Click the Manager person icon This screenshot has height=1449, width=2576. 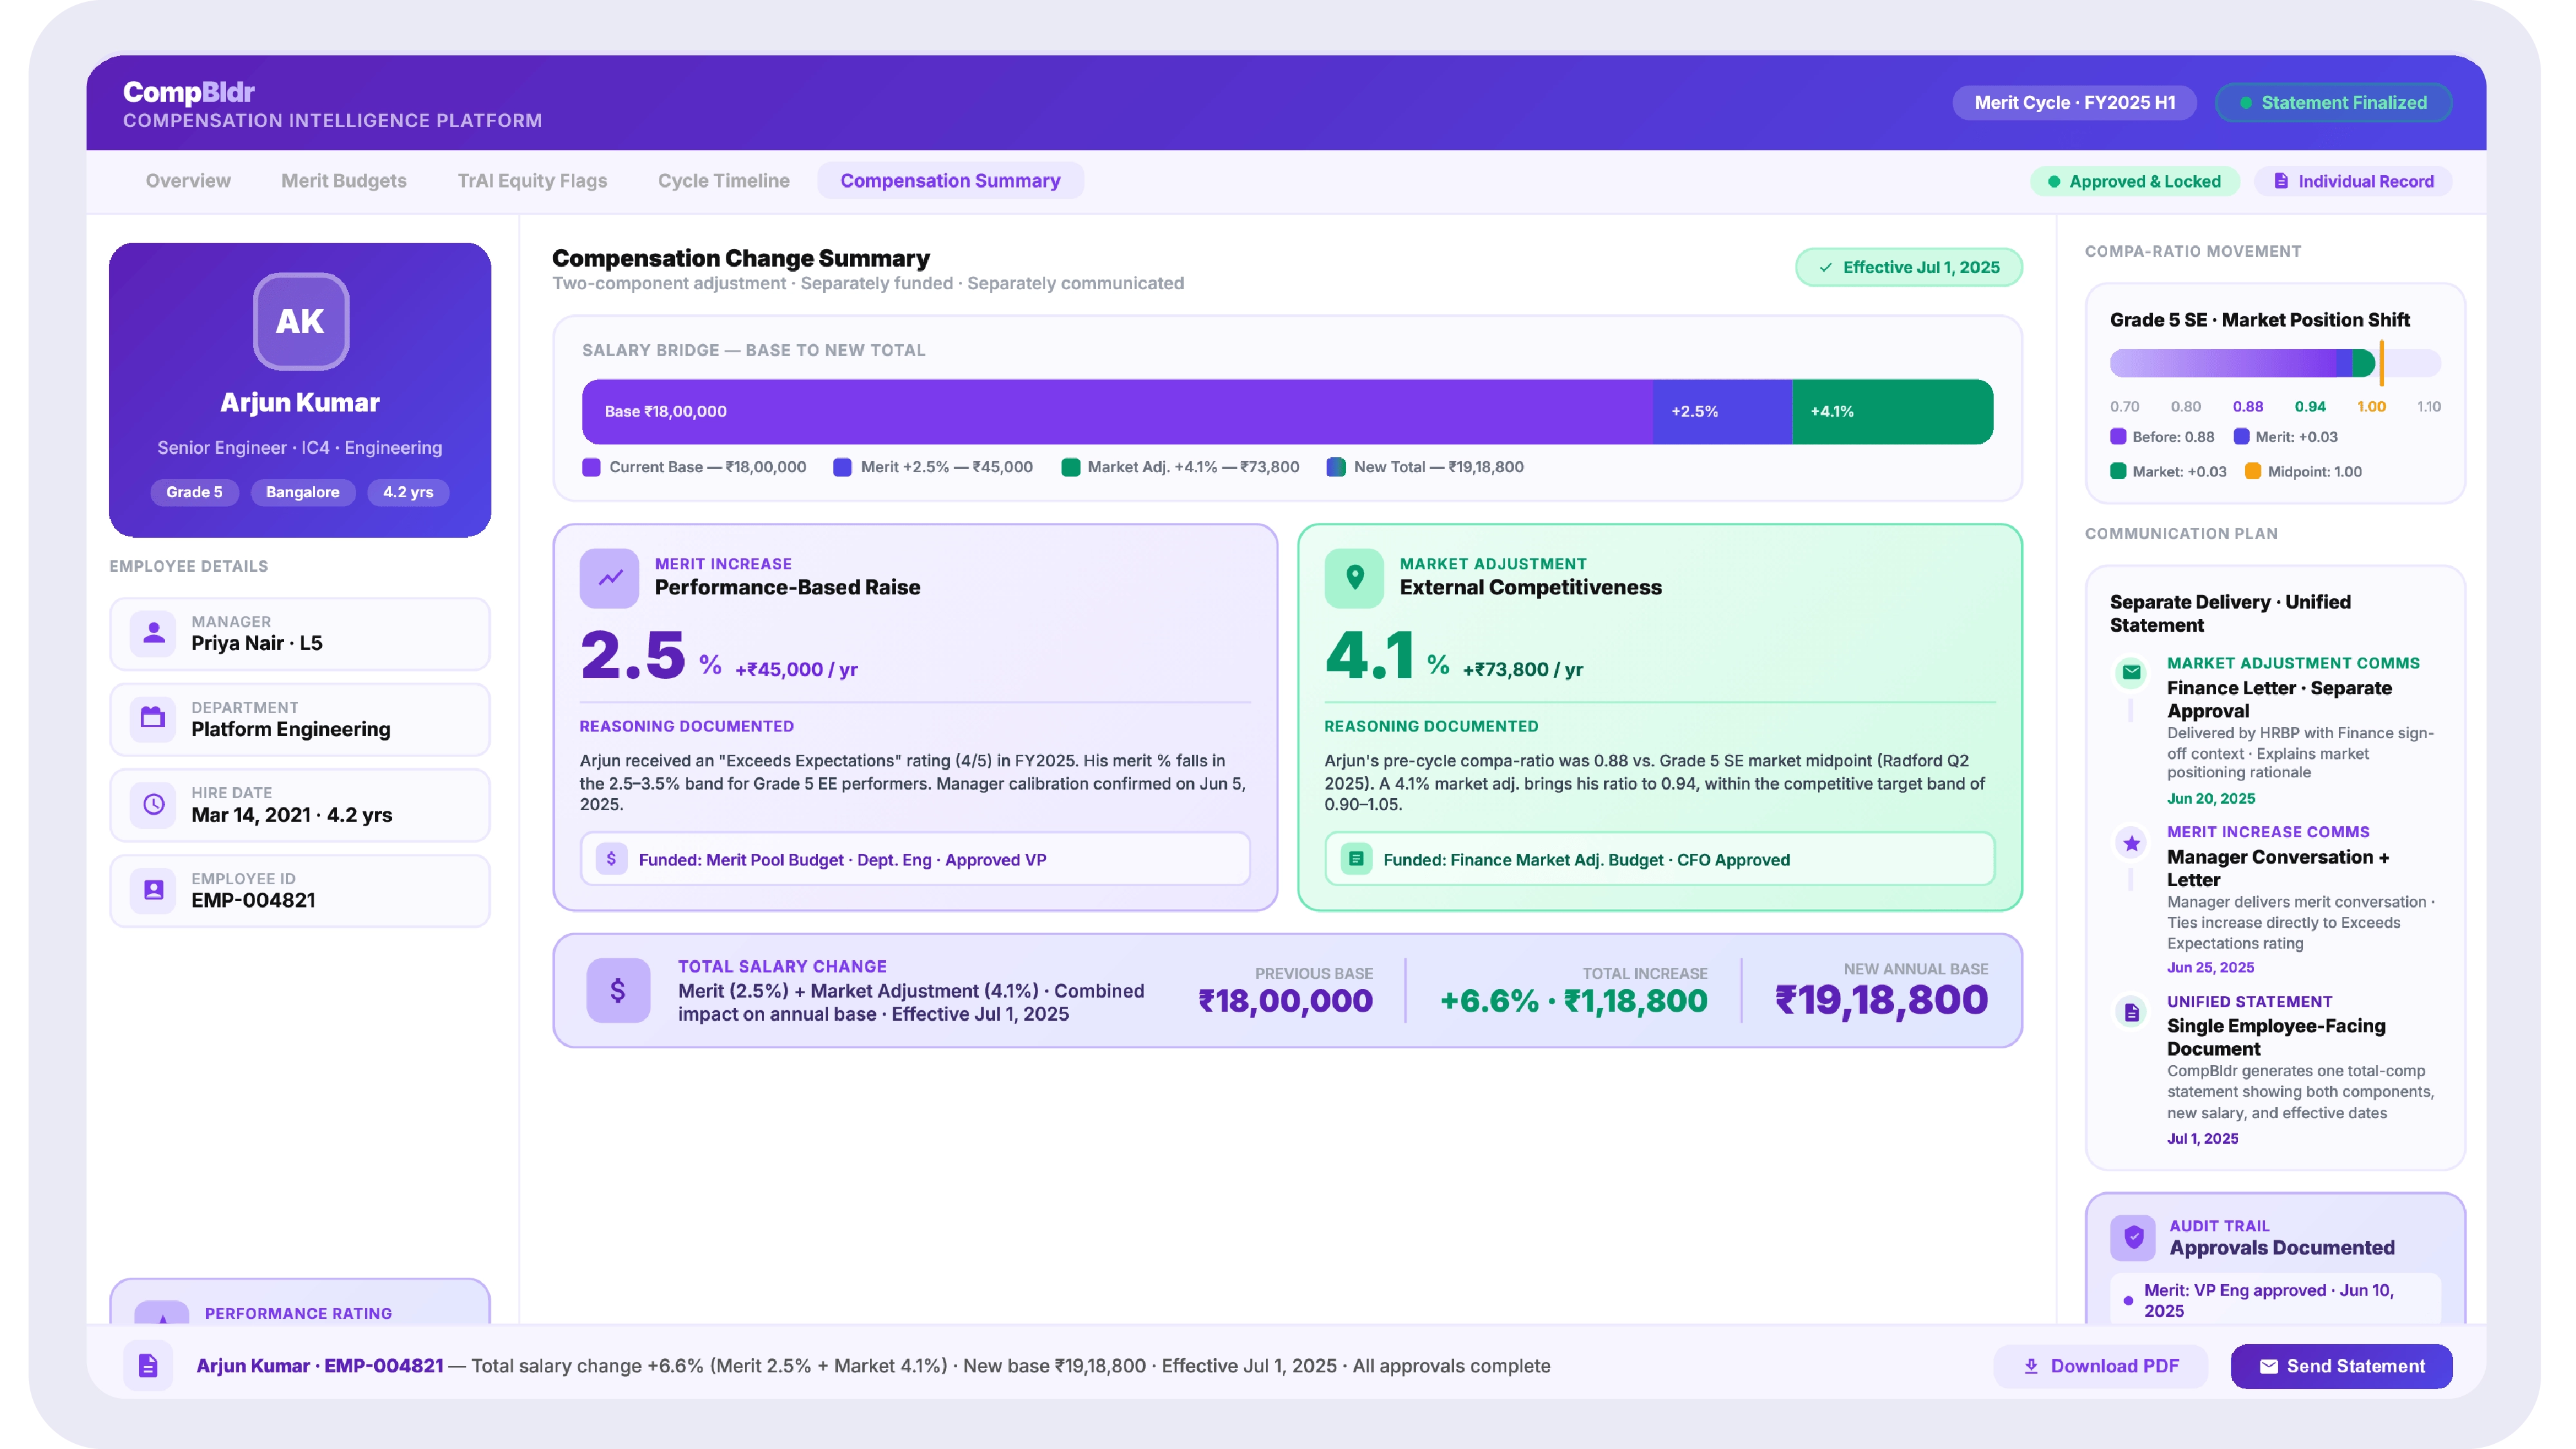coord(153,633)
